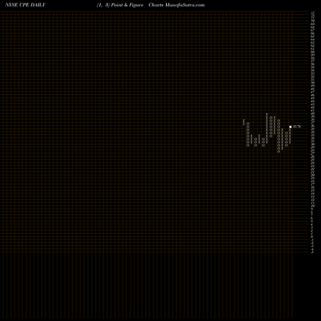Click the 'Charts MunafaSutra.com' text
Screen dimensions: 321x321
pyautogui.click(x=177, y=5)
